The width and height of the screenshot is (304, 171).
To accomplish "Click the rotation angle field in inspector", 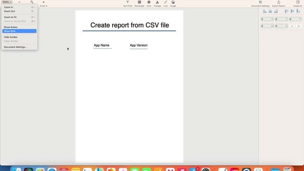I will (295, 19).
